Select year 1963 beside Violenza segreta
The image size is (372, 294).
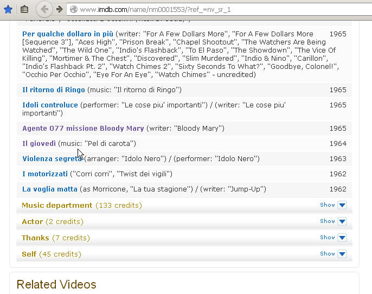(338, 159)
